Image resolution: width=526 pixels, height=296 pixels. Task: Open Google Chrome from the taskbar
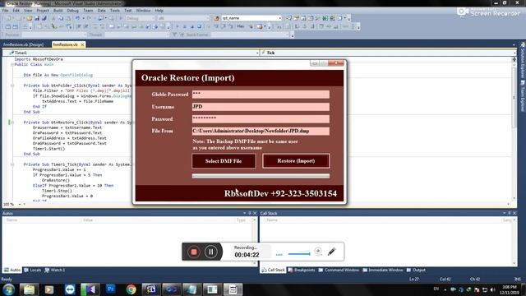(x=131, y=289)
